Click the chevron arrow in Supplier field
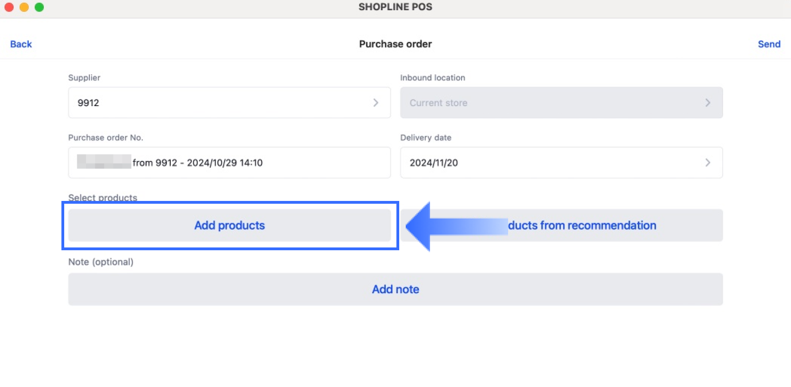This screenshot has width=791, height=387. pyautogui.click(x=375, y=103)
